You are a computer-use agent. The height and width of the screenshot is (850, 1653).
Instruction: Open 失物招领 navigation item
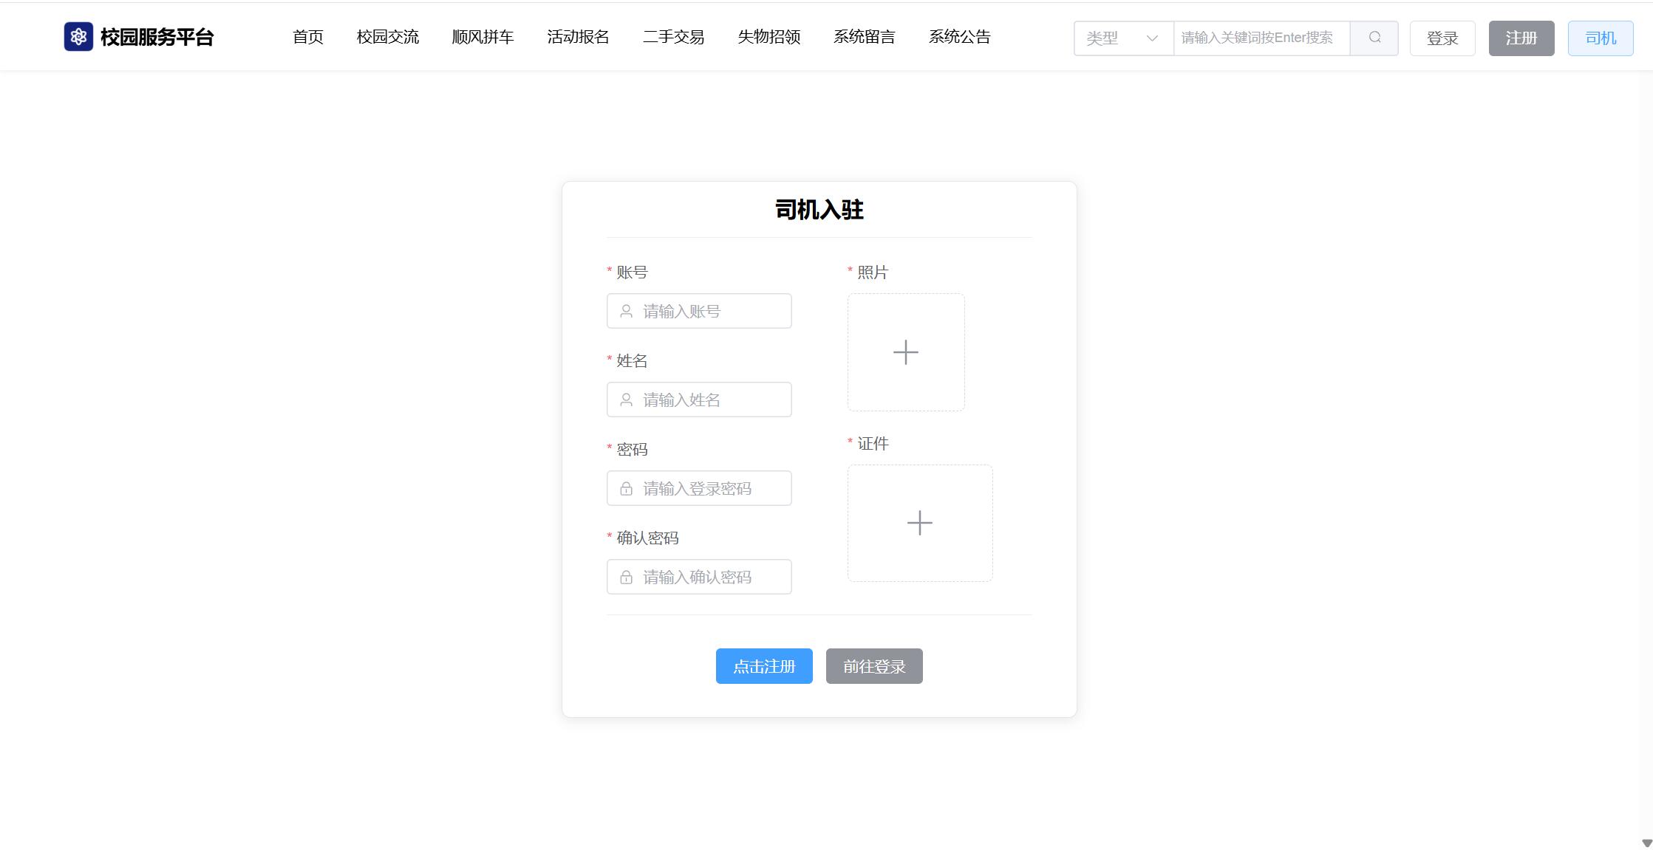pos(768,37)
